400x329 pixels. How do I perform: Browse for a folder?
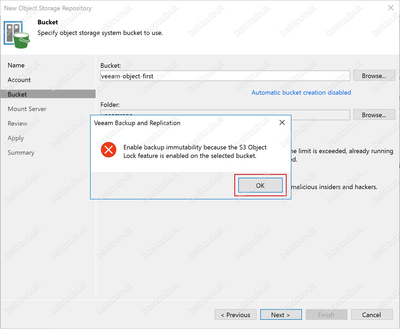374,115
